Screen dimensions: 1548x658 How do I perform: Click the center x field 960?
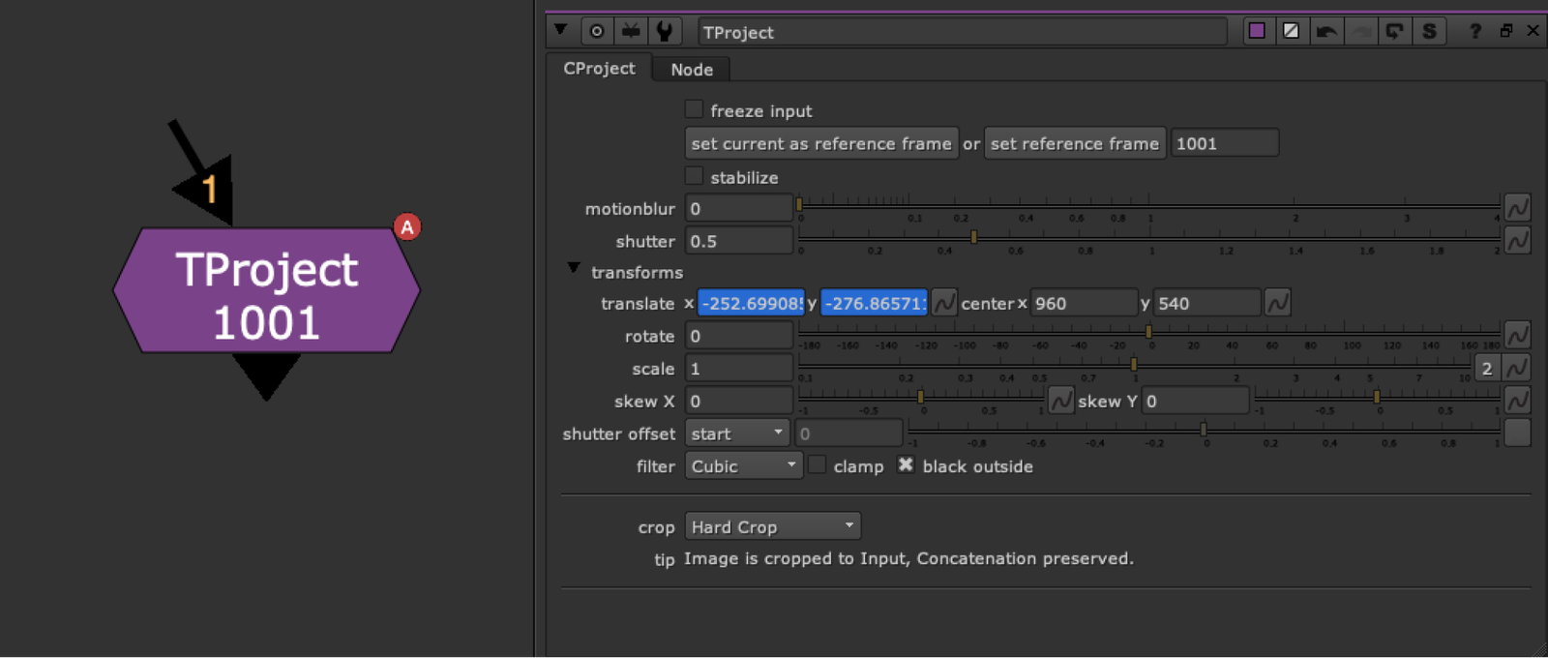click(1084, 303)
